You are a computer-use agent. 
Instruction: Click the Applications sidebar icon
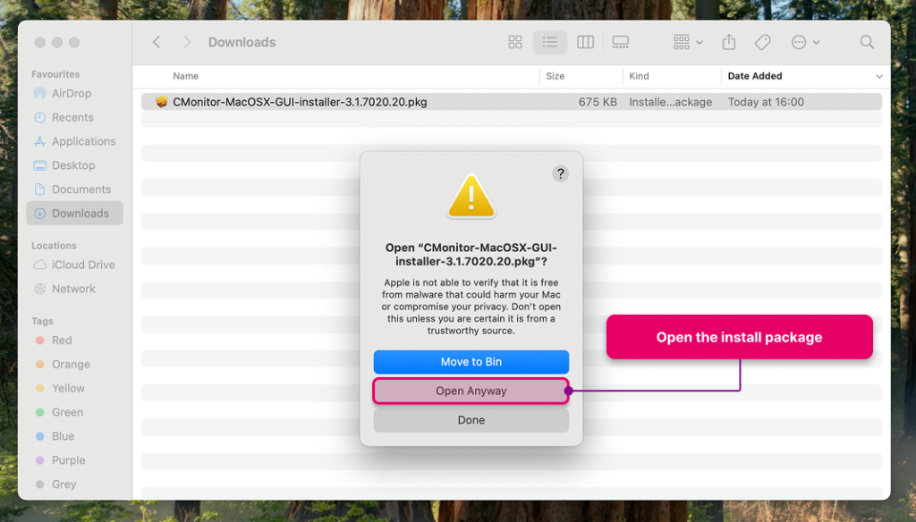click(39, 141)
